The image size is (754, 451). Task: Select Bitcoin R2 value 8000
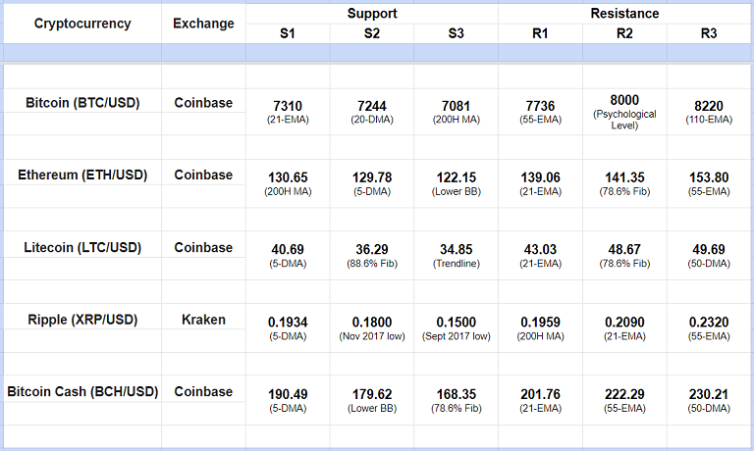pos(624,99)
